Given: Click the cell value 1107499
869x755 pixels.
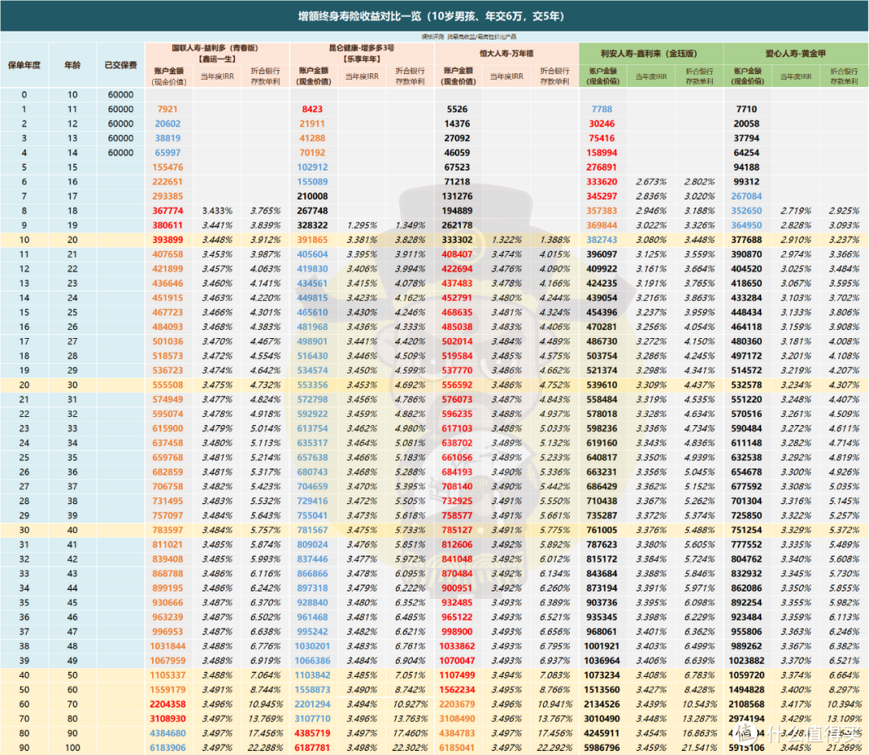Looking at the screenshot, I should (457, 675).
